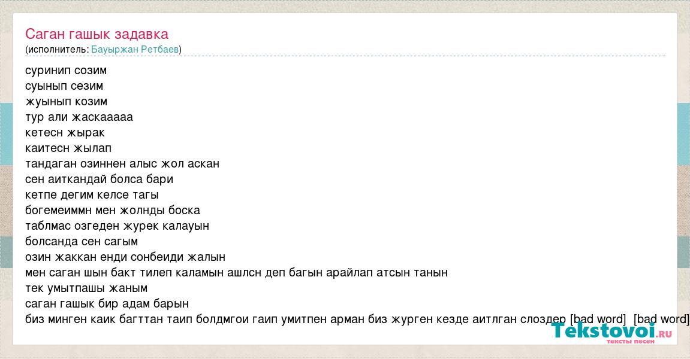Click the line кетпе дегим келсе тагы
Image resolution: width=690 pixels, height=359 pixels.
[92, 195]
